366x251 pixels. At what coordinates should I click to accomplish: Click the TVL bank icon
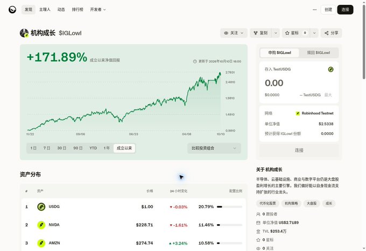[258, 232]
